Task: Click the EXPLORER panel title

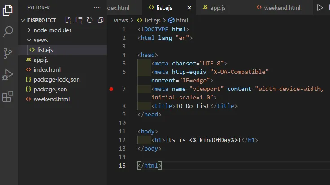Action: pyautogui.click(x=39, y=8)
